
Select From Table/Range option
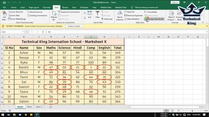pos(17,19)
